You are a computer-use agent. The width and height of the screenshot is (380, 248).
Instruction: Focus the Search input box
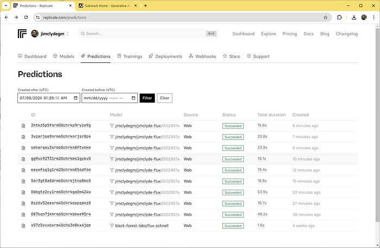[141, 34]
